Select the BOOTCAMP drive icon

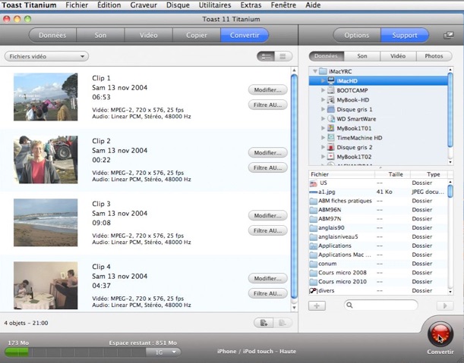tap(331, 90)
